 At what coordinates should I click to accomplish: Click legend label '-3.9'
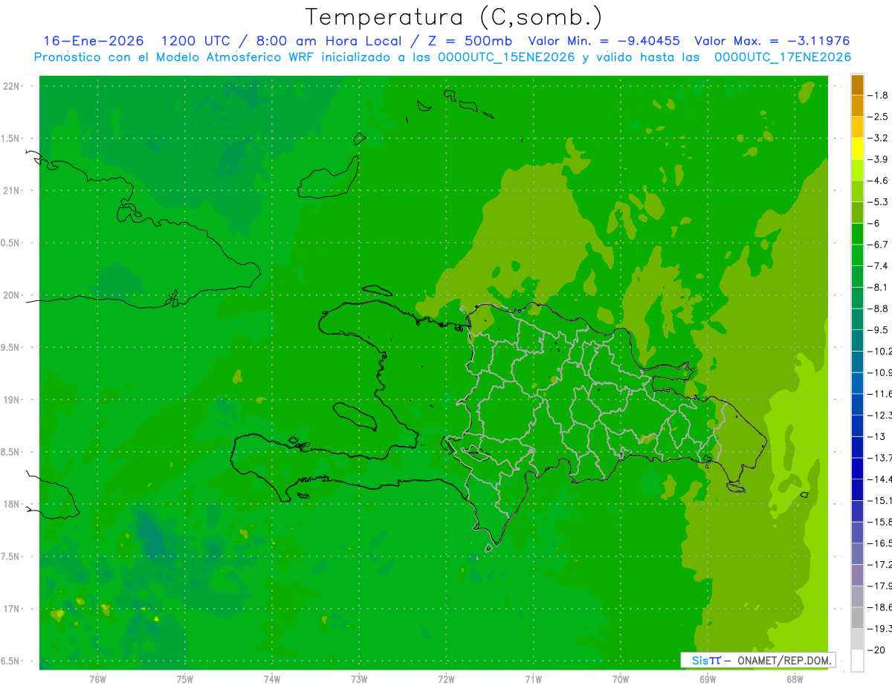pos(878,159)
